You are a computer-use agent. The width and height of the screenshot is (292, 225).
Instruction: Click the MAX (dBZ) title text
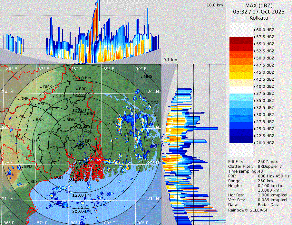258,5
